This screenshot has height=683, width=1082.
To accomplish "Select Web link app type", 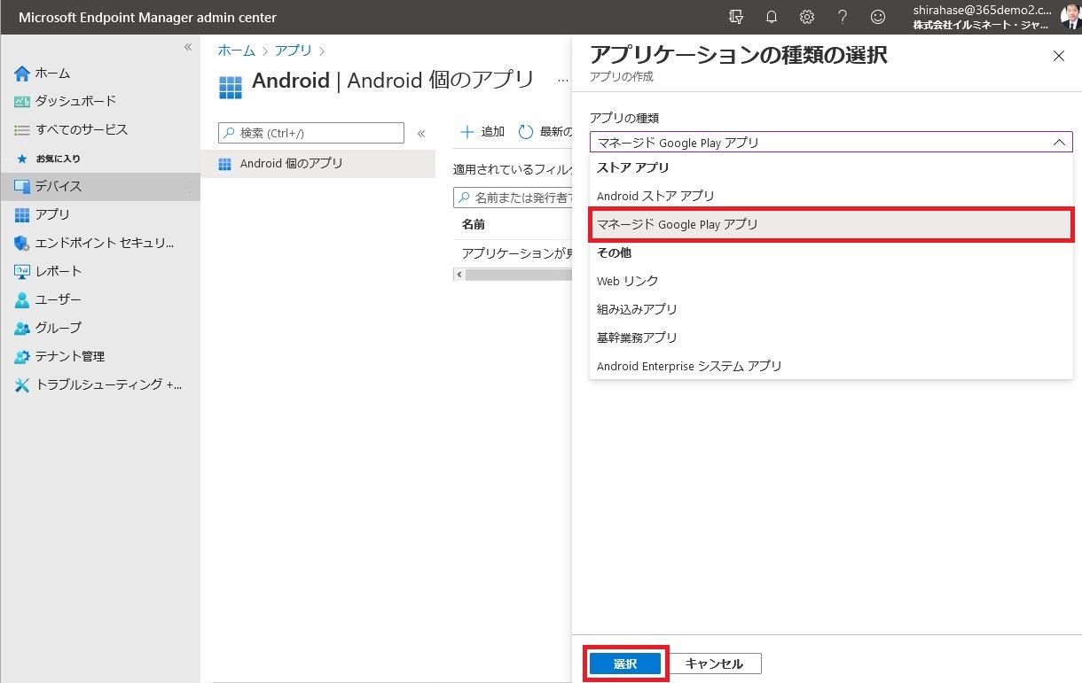I will tap(628, 281).
